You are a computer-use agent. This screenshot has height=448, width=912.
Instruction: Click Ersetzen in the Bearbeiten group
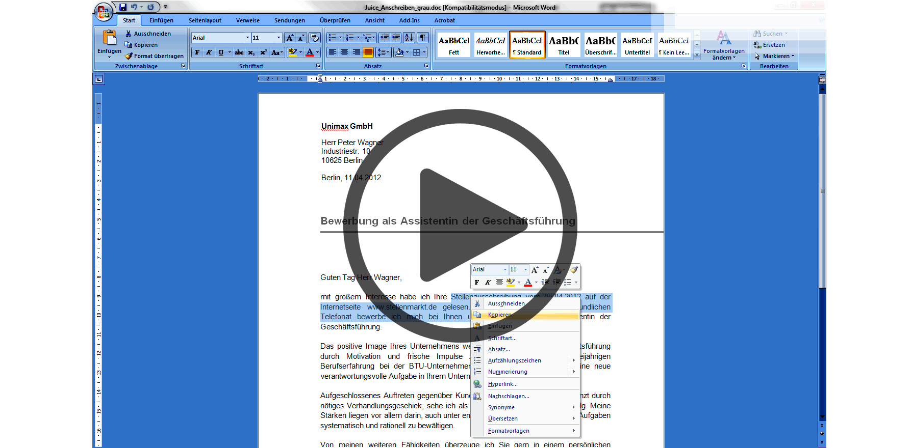click(x=773, y=45)
